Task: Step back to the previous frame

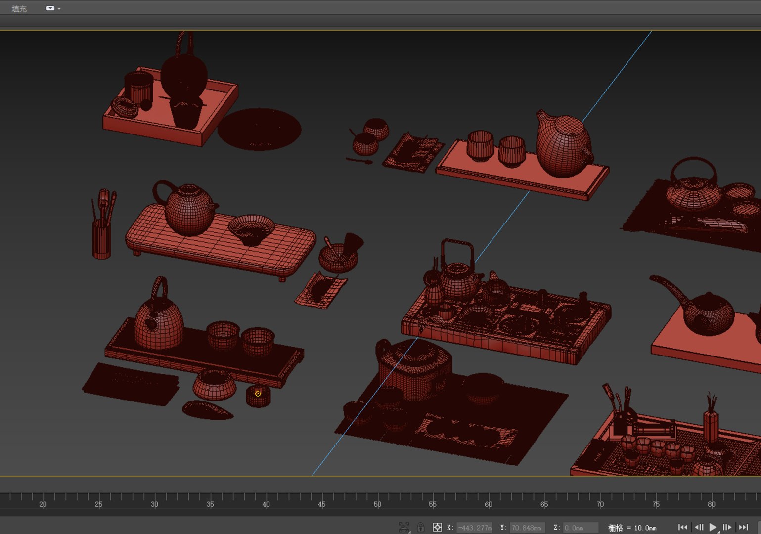Action: 699,528
